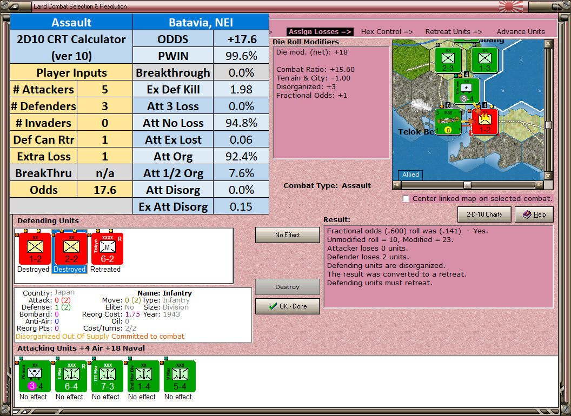
Task: Click 'Combat Ratio: +15.60' line
Action: point(315,70)
